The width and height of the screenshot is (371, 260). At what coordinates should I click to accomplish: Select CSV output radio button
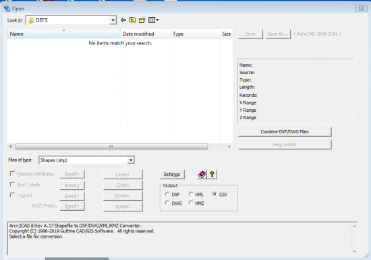[x=215, y=194]
